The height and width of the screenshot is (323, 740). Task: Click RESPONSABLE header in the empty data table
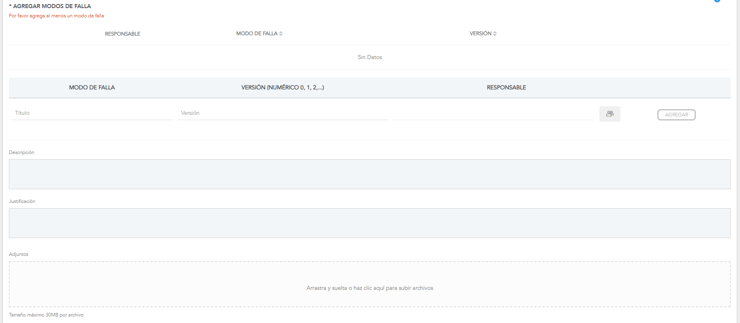[x=122, y=34]
